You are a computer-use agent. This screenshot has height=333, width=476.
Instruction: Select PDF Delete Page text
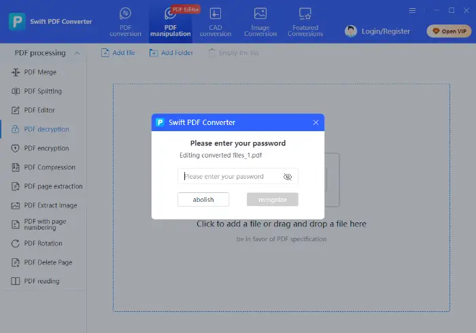tap(48, 262)
